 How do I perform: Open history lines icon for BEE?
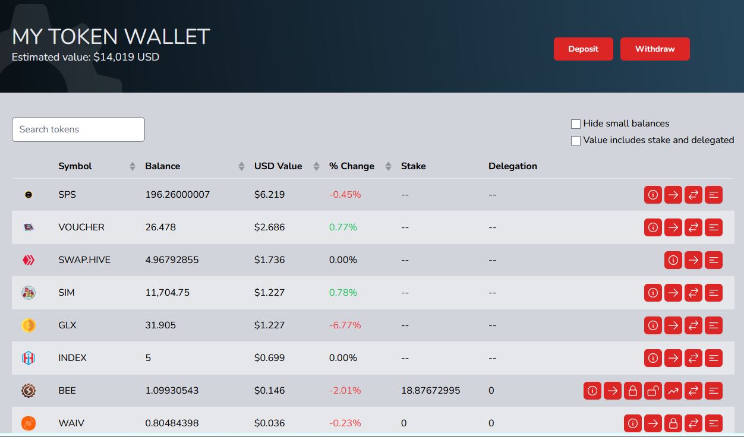click(714, 391)
